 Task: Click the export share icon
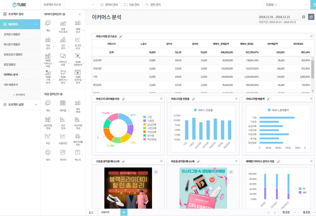pyautogui.click(x=311, y=17)
